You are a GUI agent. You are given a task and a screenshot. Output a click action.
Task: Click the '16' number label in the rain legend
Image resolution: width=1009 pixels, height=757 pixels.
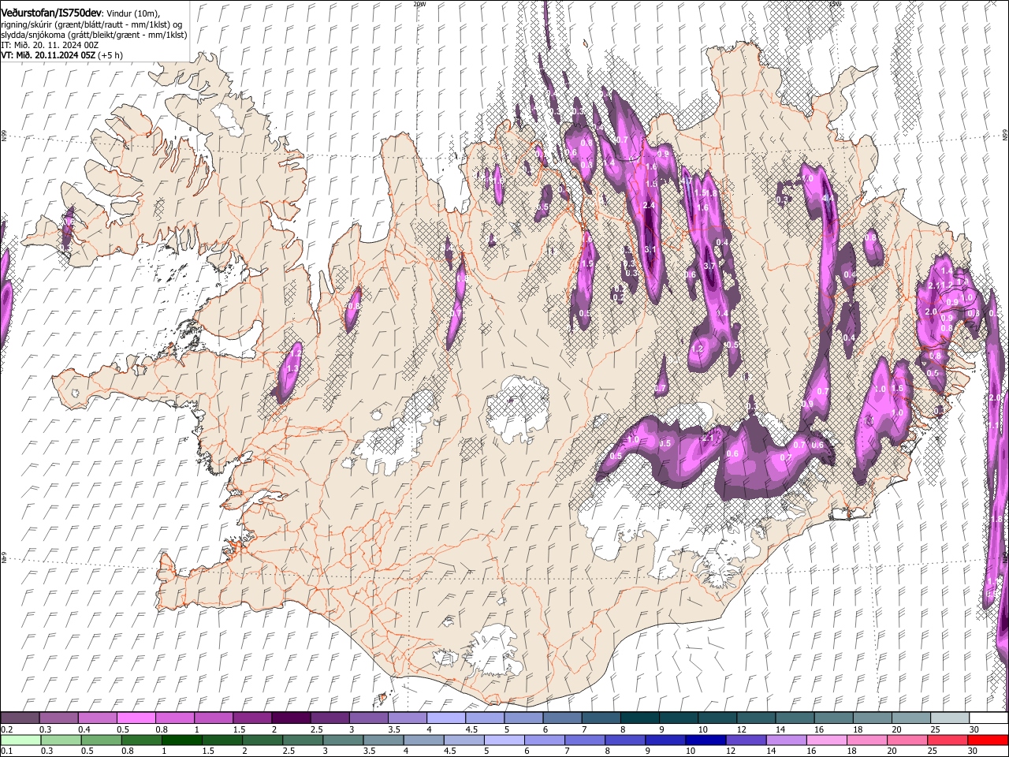pos(817,751)
